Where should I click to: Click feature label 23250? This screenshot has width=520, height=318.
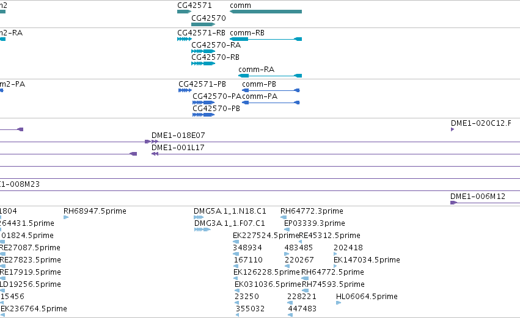point(247,297)
